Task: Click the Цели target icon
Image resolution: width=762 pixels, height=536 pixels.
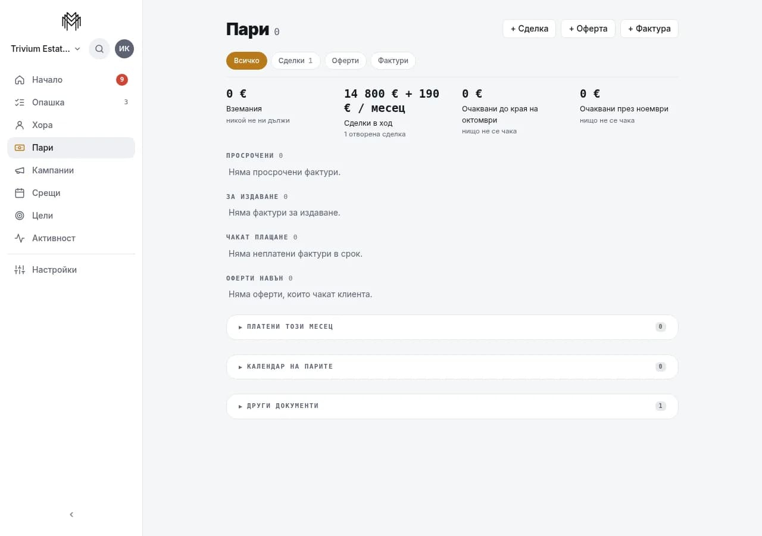Action: coord(20,216)
